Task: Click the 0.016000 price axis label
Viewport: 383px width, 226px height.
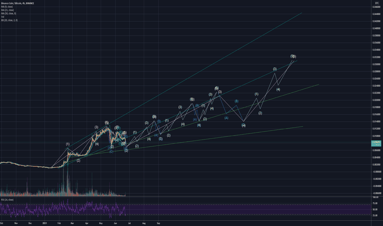Action: click(376, 114)
